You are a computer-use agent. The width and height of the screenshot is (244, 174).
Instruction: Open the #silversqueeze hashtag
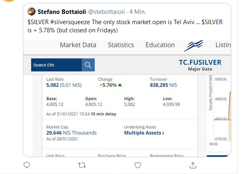(x=70, y=22)
